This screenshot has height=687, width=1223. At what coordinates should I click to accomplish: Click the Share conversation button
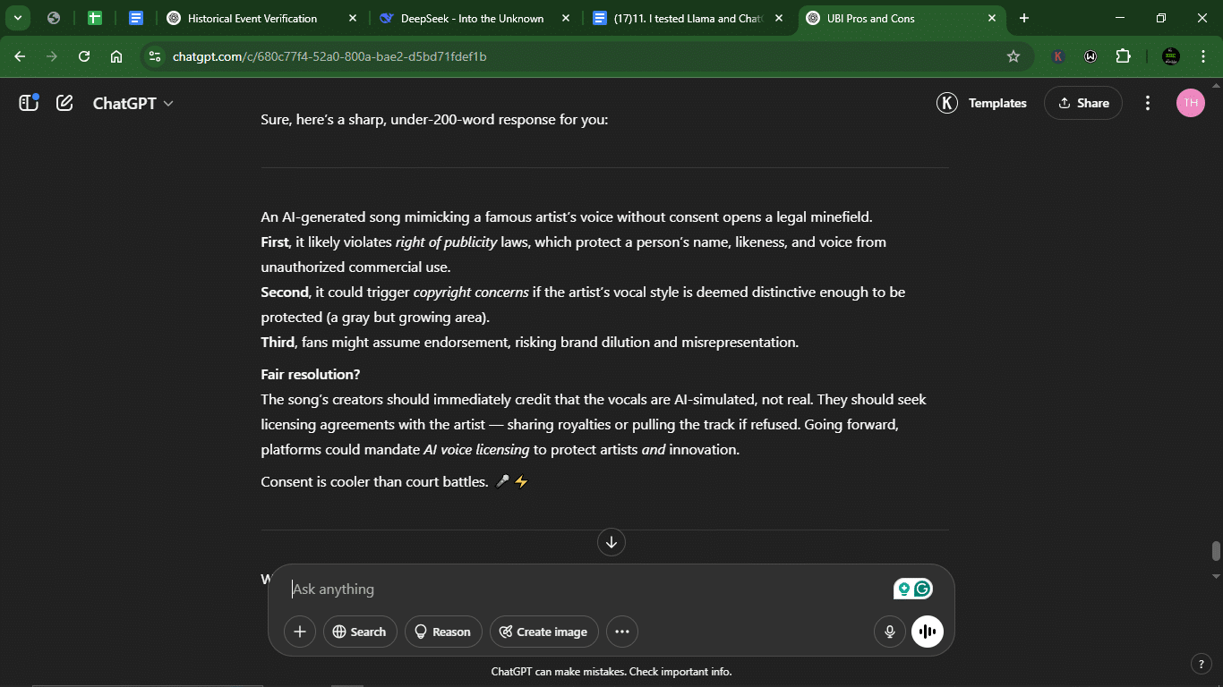pos(1083,103)
